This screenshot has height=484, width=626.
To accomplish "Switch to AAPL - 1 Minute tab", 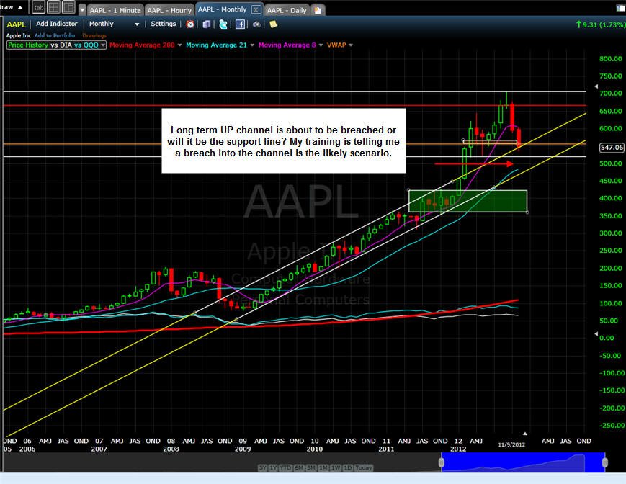I will click(115, 10).
